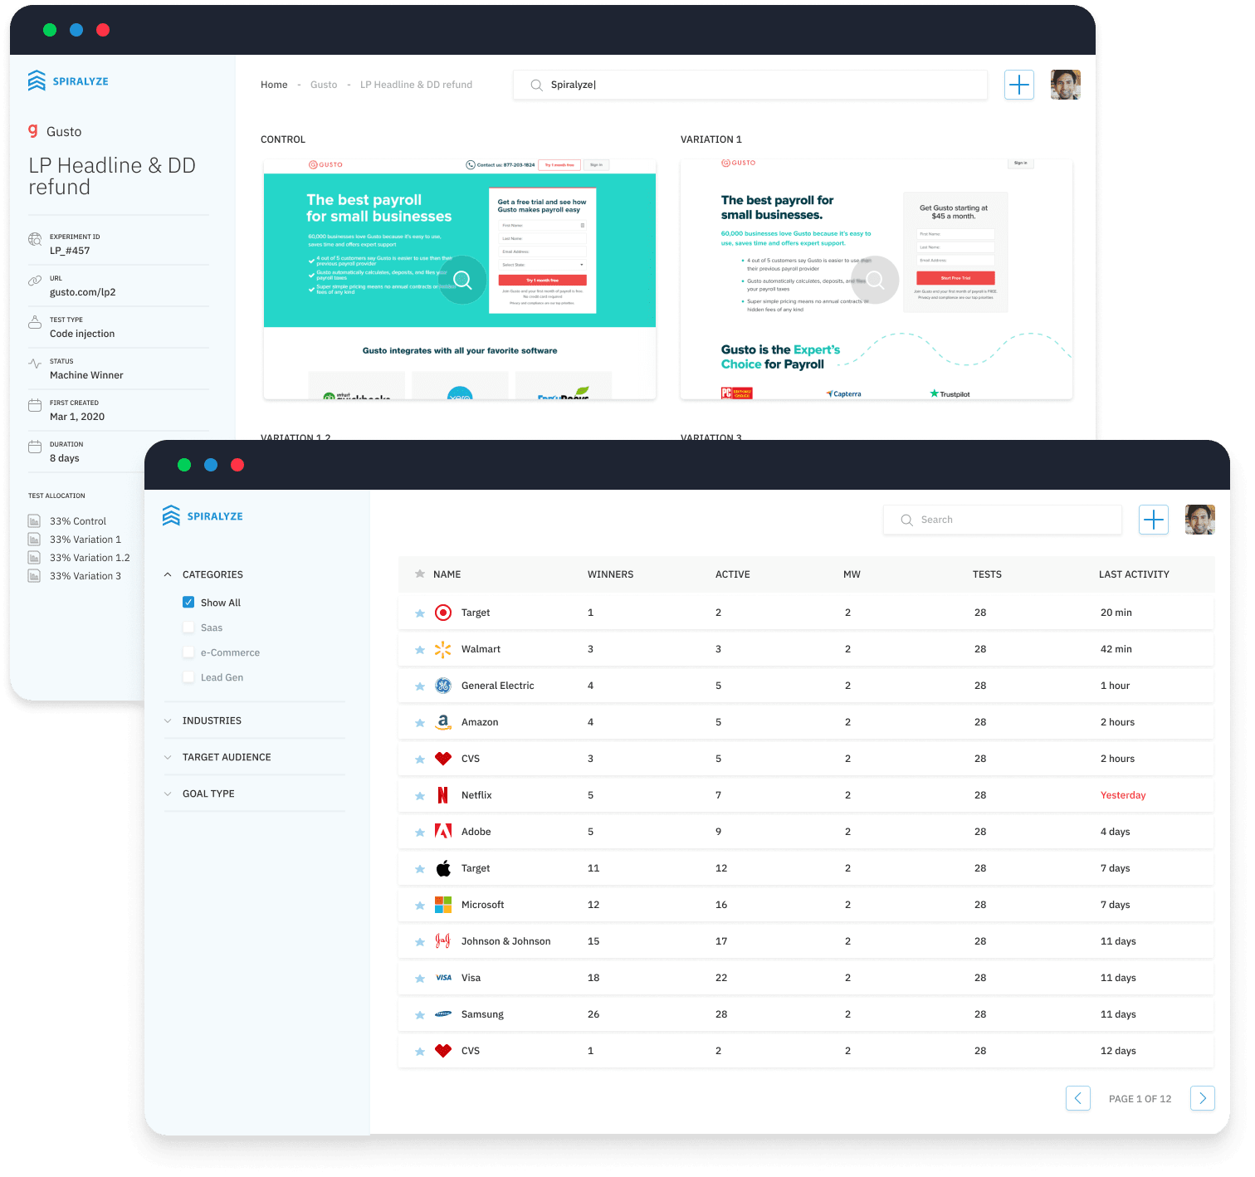The height and width of the screenshot is (1177, 1255).
Task: Check the Lead Gen category checkbox
Action: pos(188,677)
